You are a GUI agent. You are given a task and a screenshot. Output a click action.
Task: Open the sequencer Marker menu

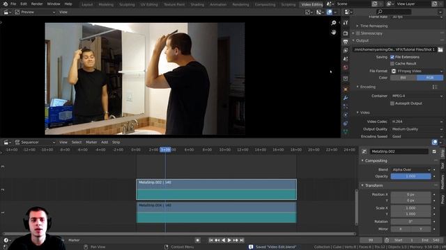click(x=91, y=142)
